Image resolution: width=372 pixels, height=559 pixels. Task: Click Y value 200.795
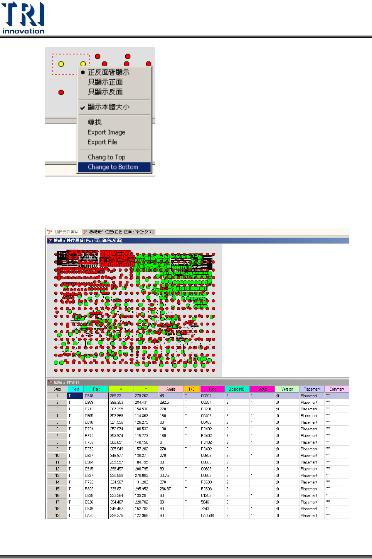click(146, 469)
